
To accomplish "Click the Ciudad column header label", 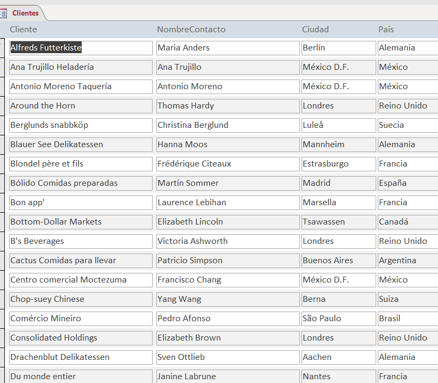I will tap(315, 30).
